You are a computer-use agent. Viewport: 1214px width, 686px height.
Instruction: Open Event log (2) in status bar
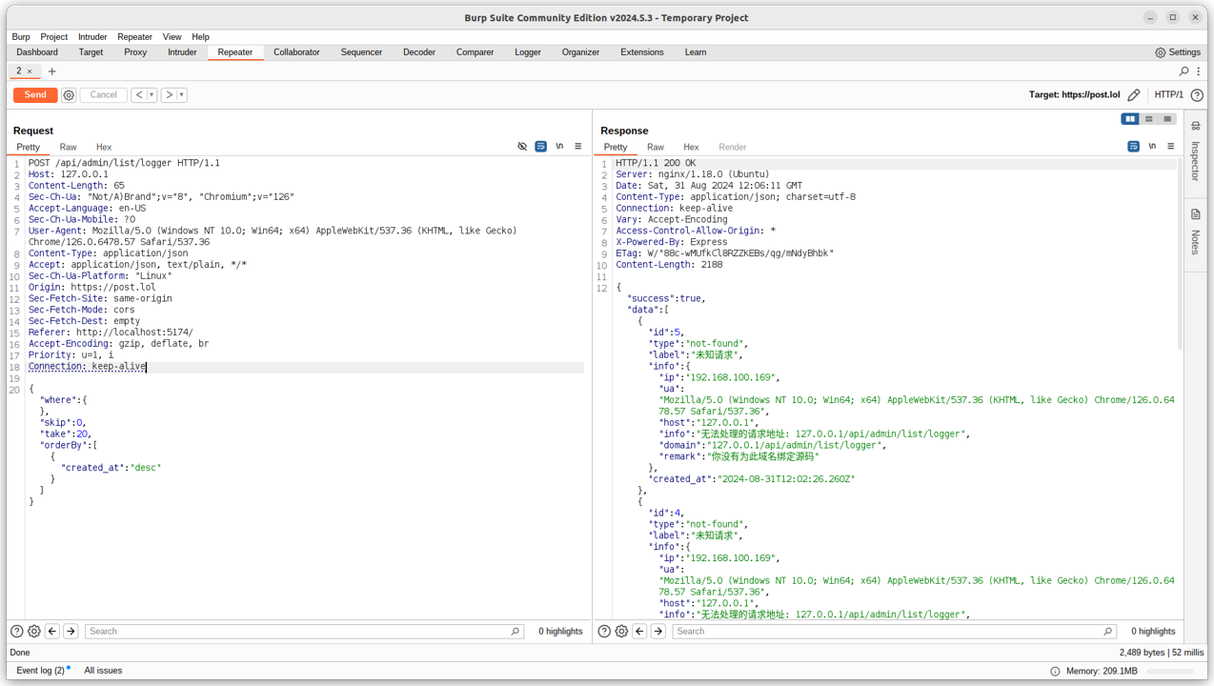[x=41, y=671]
